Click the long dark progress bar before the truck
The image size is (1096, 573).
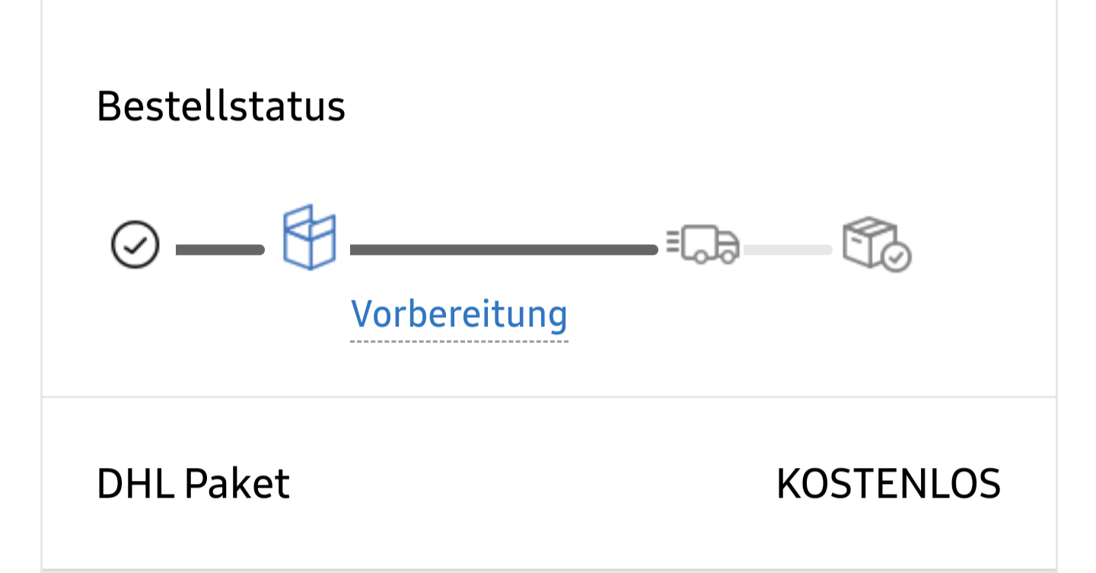tap(502, 250)
